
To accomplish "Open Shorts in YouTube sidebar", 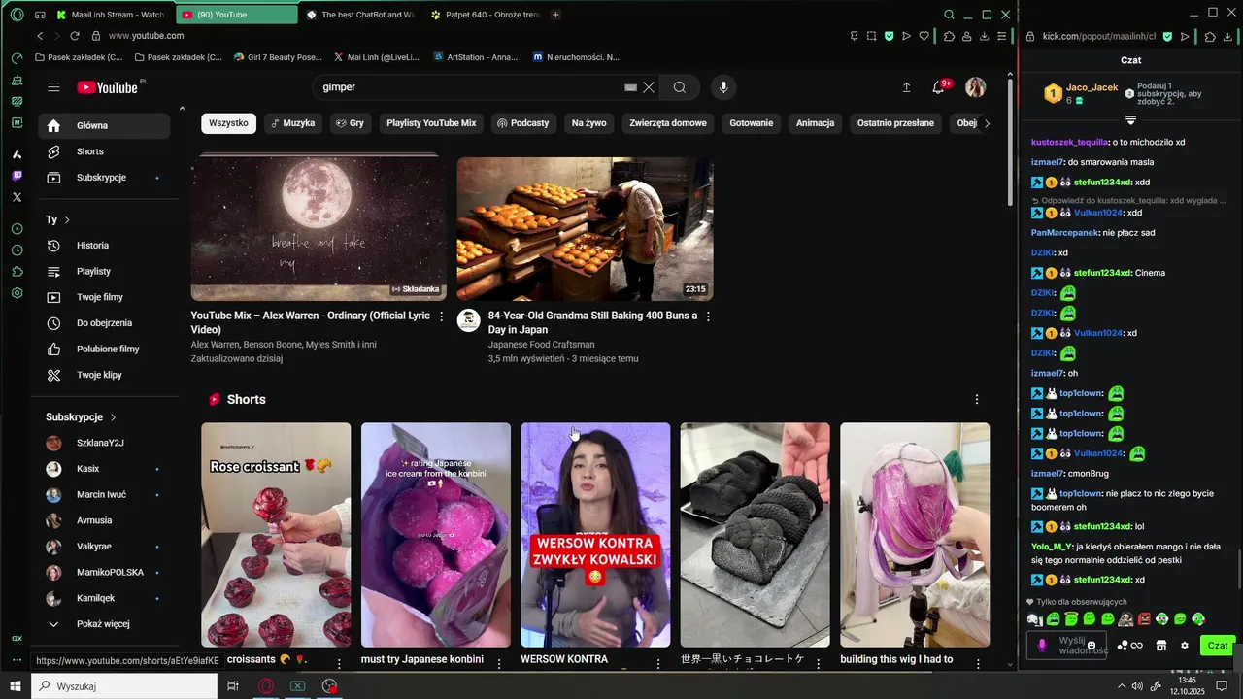I will point(104,151).
